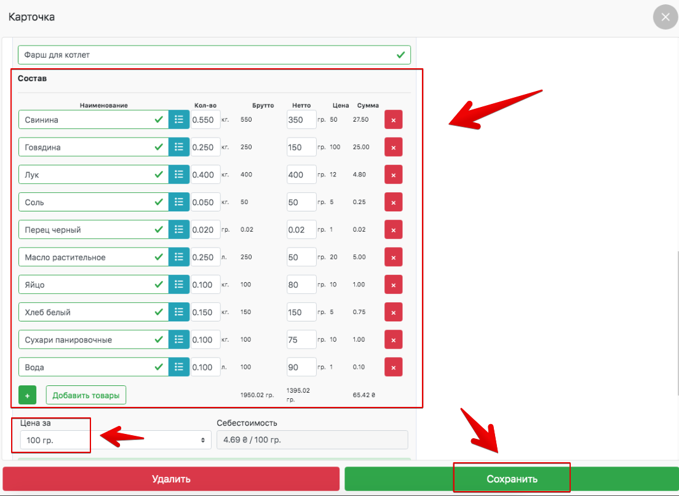Click the quantity field 0.550 for Свинина
This screenshot has width=679, height=496.
click(x=205, y=120)
